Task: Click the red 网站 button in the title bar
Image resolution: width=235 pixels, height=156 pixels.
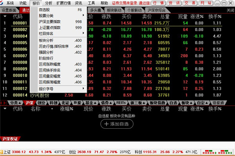Action: tap(206, 3)
